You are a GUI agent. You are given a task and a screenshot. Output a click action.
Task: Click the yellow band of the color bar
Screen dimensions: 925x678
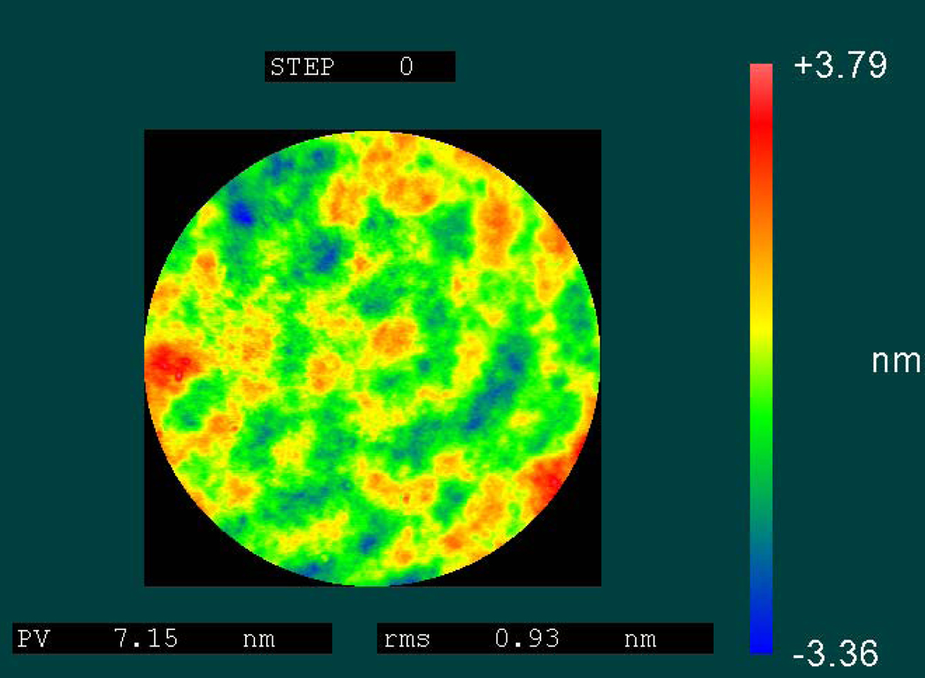[x=761, y=324]
